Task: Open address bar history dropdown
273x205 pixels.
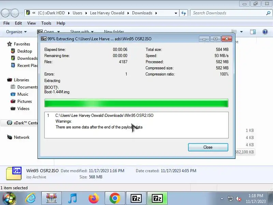Action: 176,13
